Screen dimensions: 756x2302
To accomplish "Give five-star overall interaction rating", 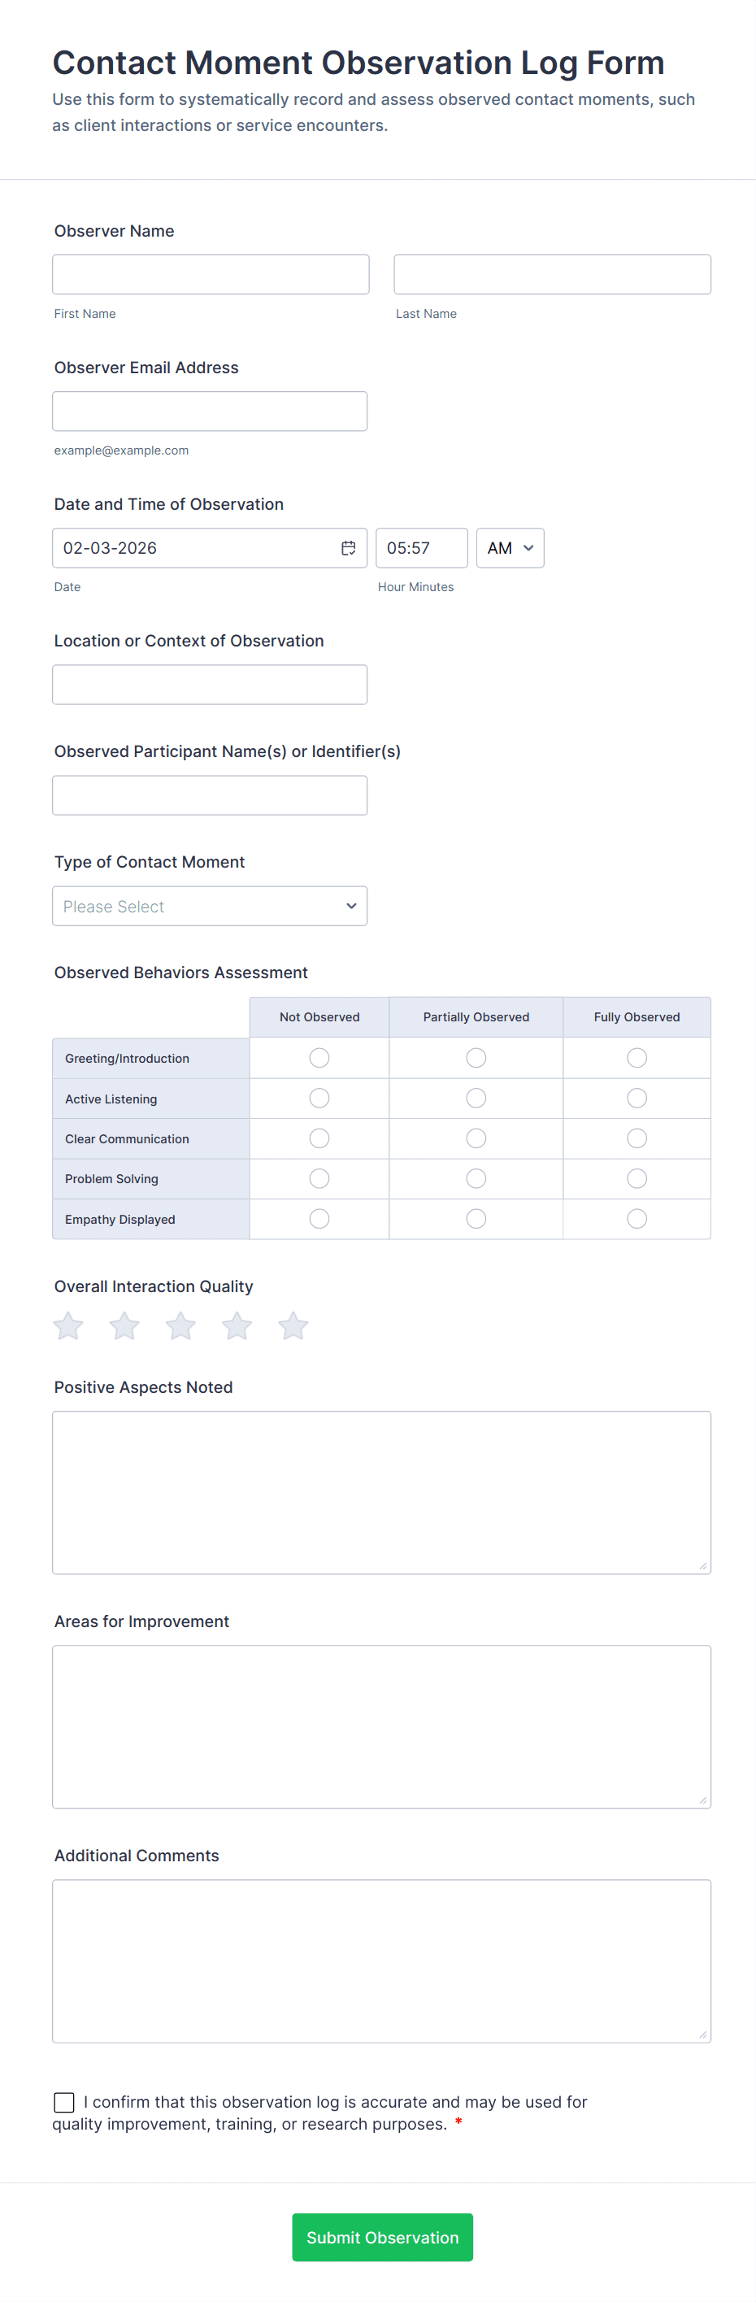I will (293, 1326).
